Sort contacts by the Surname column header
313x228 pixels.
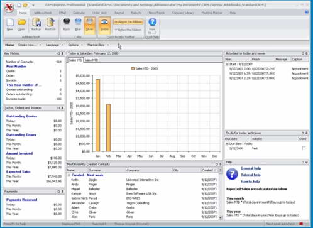107,170
